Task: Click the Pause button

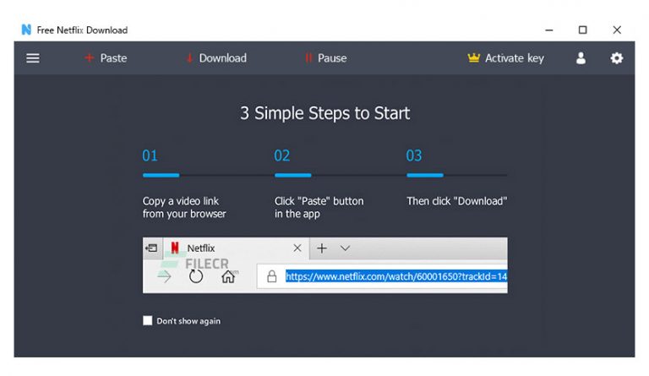Action: pyautogui.click(x=325, y=58)
